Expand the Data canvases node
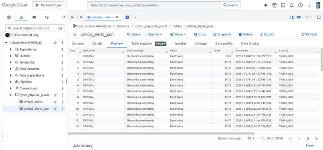 coord(11,69)
